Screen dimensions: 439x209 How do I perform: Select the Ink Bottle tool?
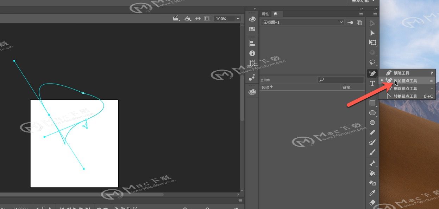point(372,183)
